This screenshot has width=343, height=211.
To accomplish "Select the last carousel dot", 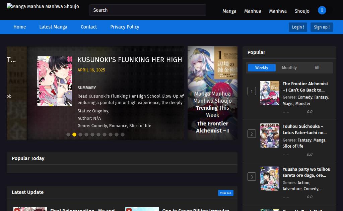I will [x=123, y=135].
